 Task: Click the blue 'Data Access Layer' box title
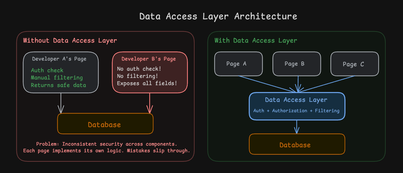point(296,100)
